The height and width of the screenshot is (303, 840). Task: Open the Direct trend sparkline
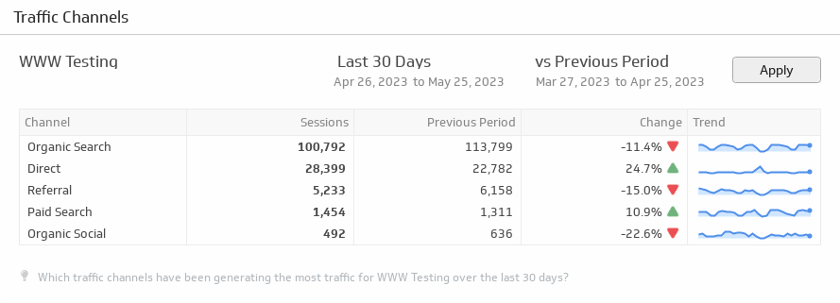click(x=754, y=170)
